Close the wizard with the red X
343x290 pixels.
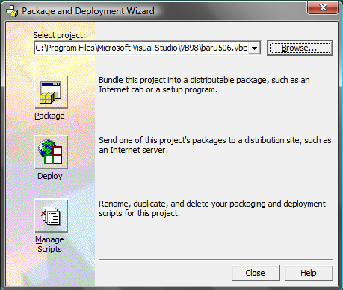coord(323,7)
